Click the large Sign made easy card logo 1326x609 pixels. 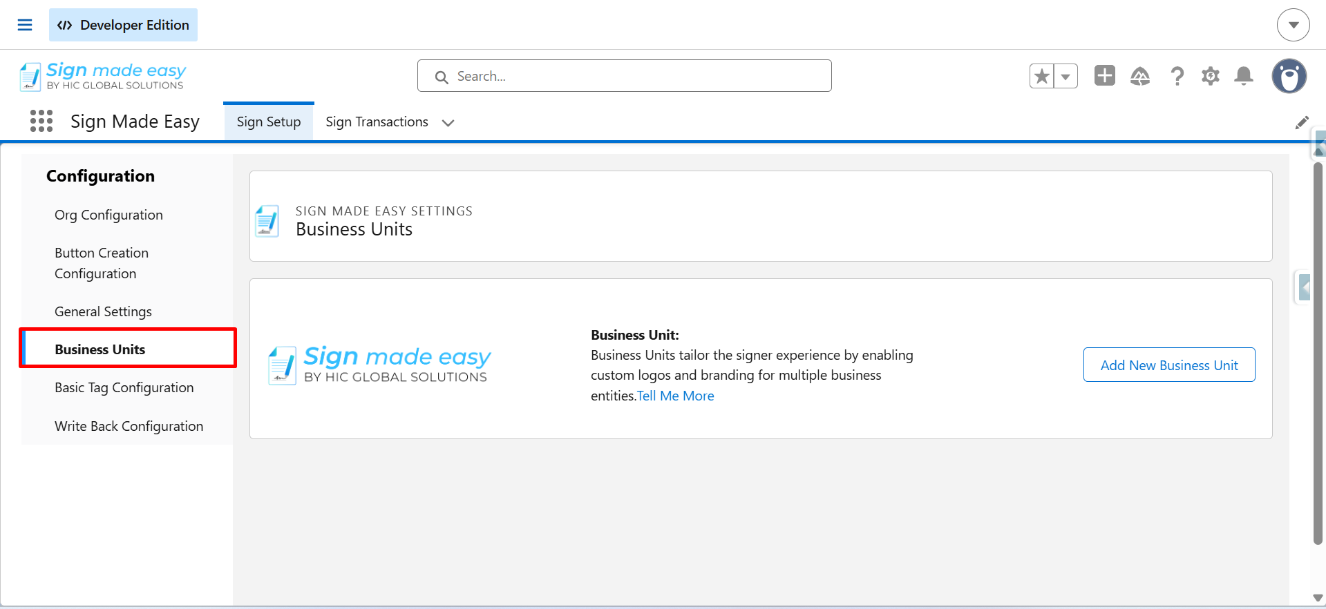pos(379,365)
